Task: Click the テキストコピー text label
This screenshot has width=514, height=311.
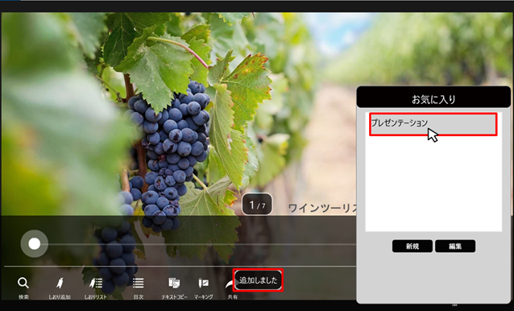Action: (x=174, y=297)
